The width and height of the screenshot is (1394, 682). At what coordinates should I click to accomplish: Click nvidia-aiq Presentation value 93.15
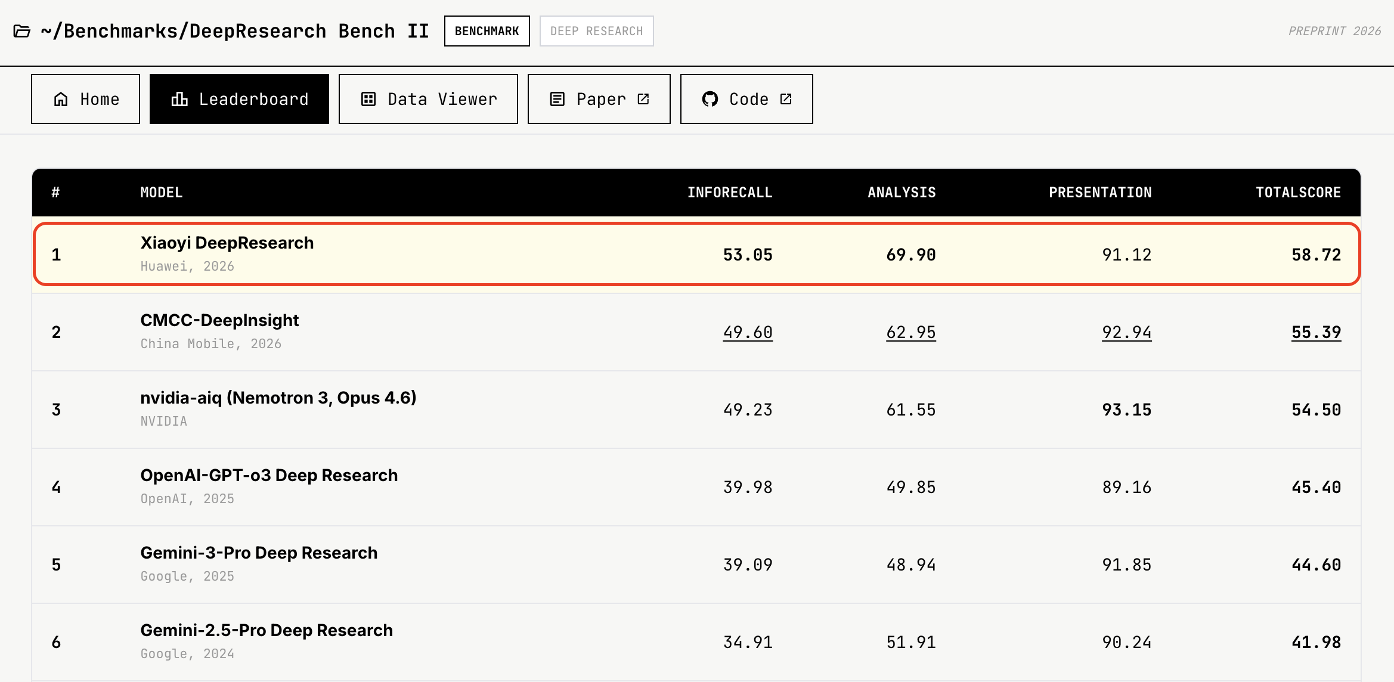click(x=1127, y=410)
